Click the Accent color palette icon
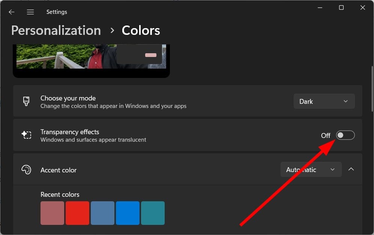 click(x=26, y=170)
